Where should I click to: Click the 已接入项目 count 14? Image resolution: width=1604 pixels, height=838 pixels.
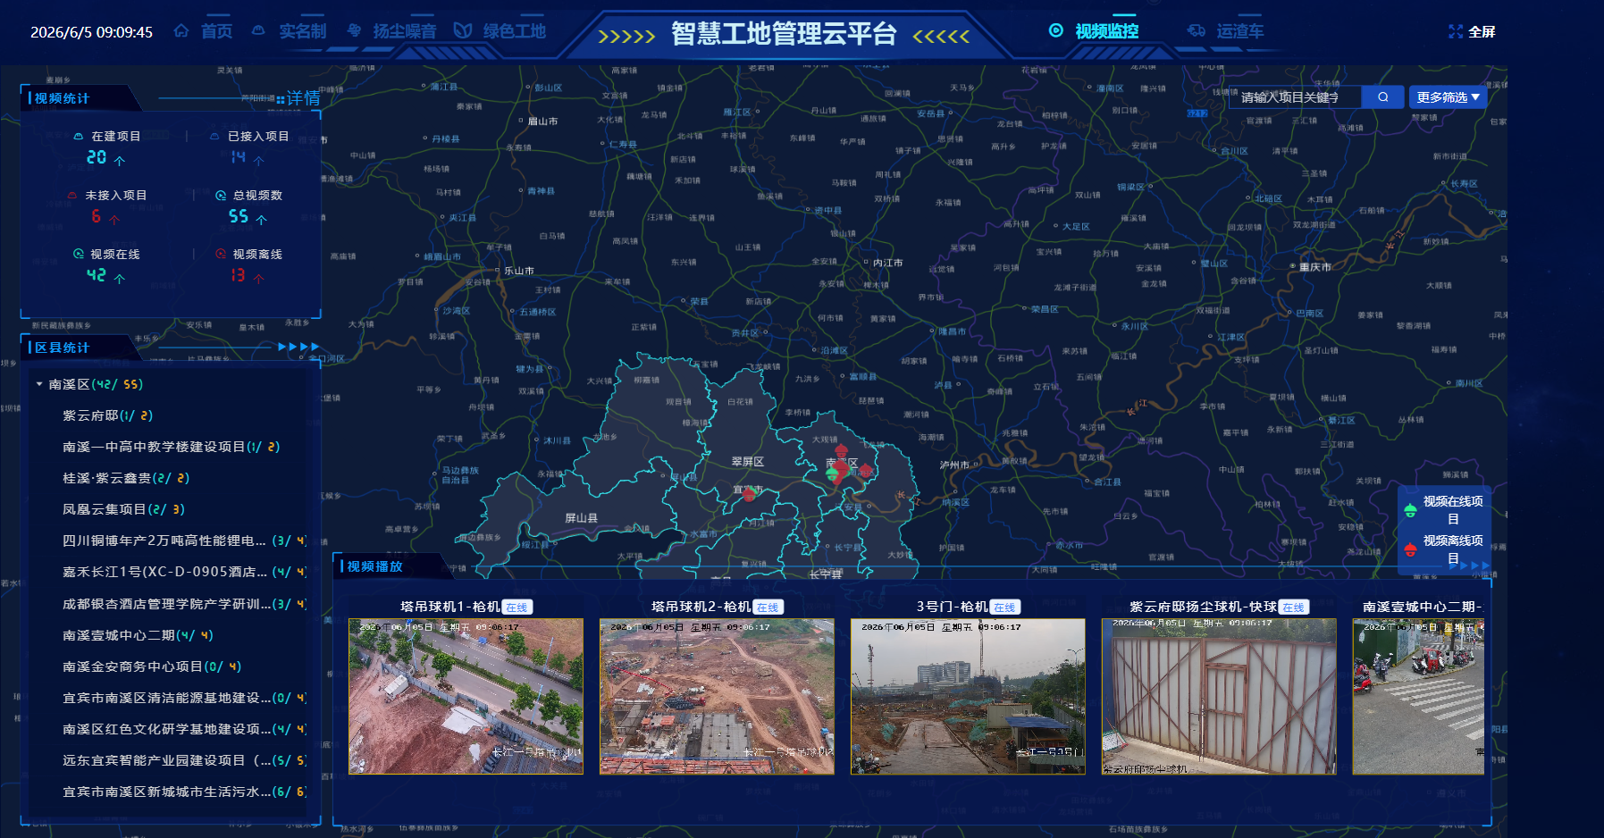(x=238, y=157)
